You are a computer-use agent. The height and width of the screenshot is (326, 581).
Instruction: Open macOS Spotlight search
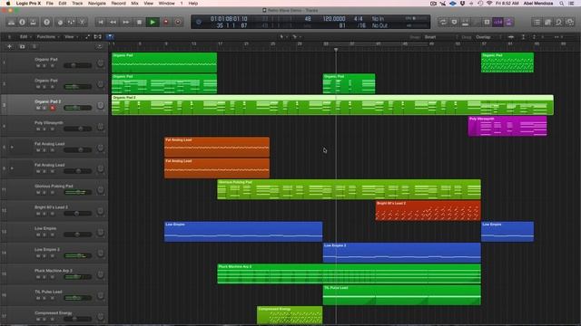click(562, 4)
